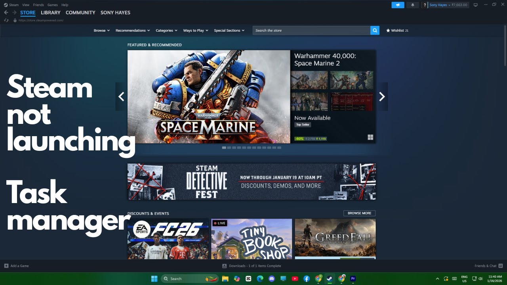Open the Wishlist link
The image size is (507, 285).
(397, 30)
